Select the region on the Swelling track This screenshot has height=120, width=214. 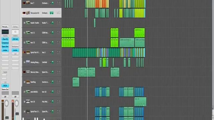pyautogui.click(x=76, y=82)
